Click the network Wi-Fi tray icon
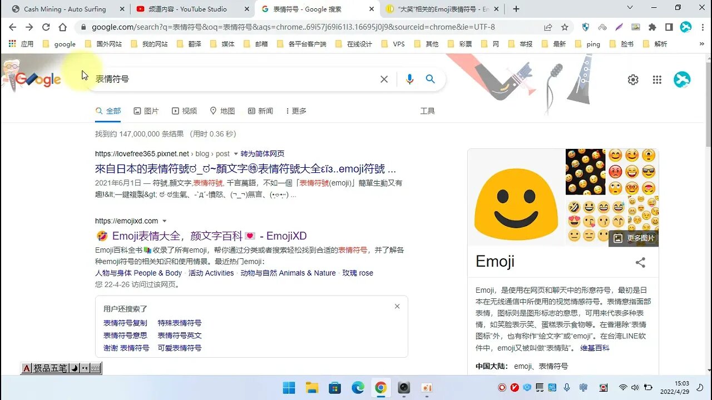This screenshot has height=400, width=712. point(623,387)
